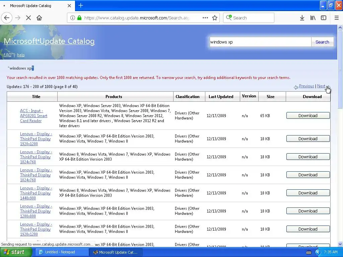This screenshot has width=343, height=257.
Task: Click the 65 KB size cell
Action: [265, 115]
